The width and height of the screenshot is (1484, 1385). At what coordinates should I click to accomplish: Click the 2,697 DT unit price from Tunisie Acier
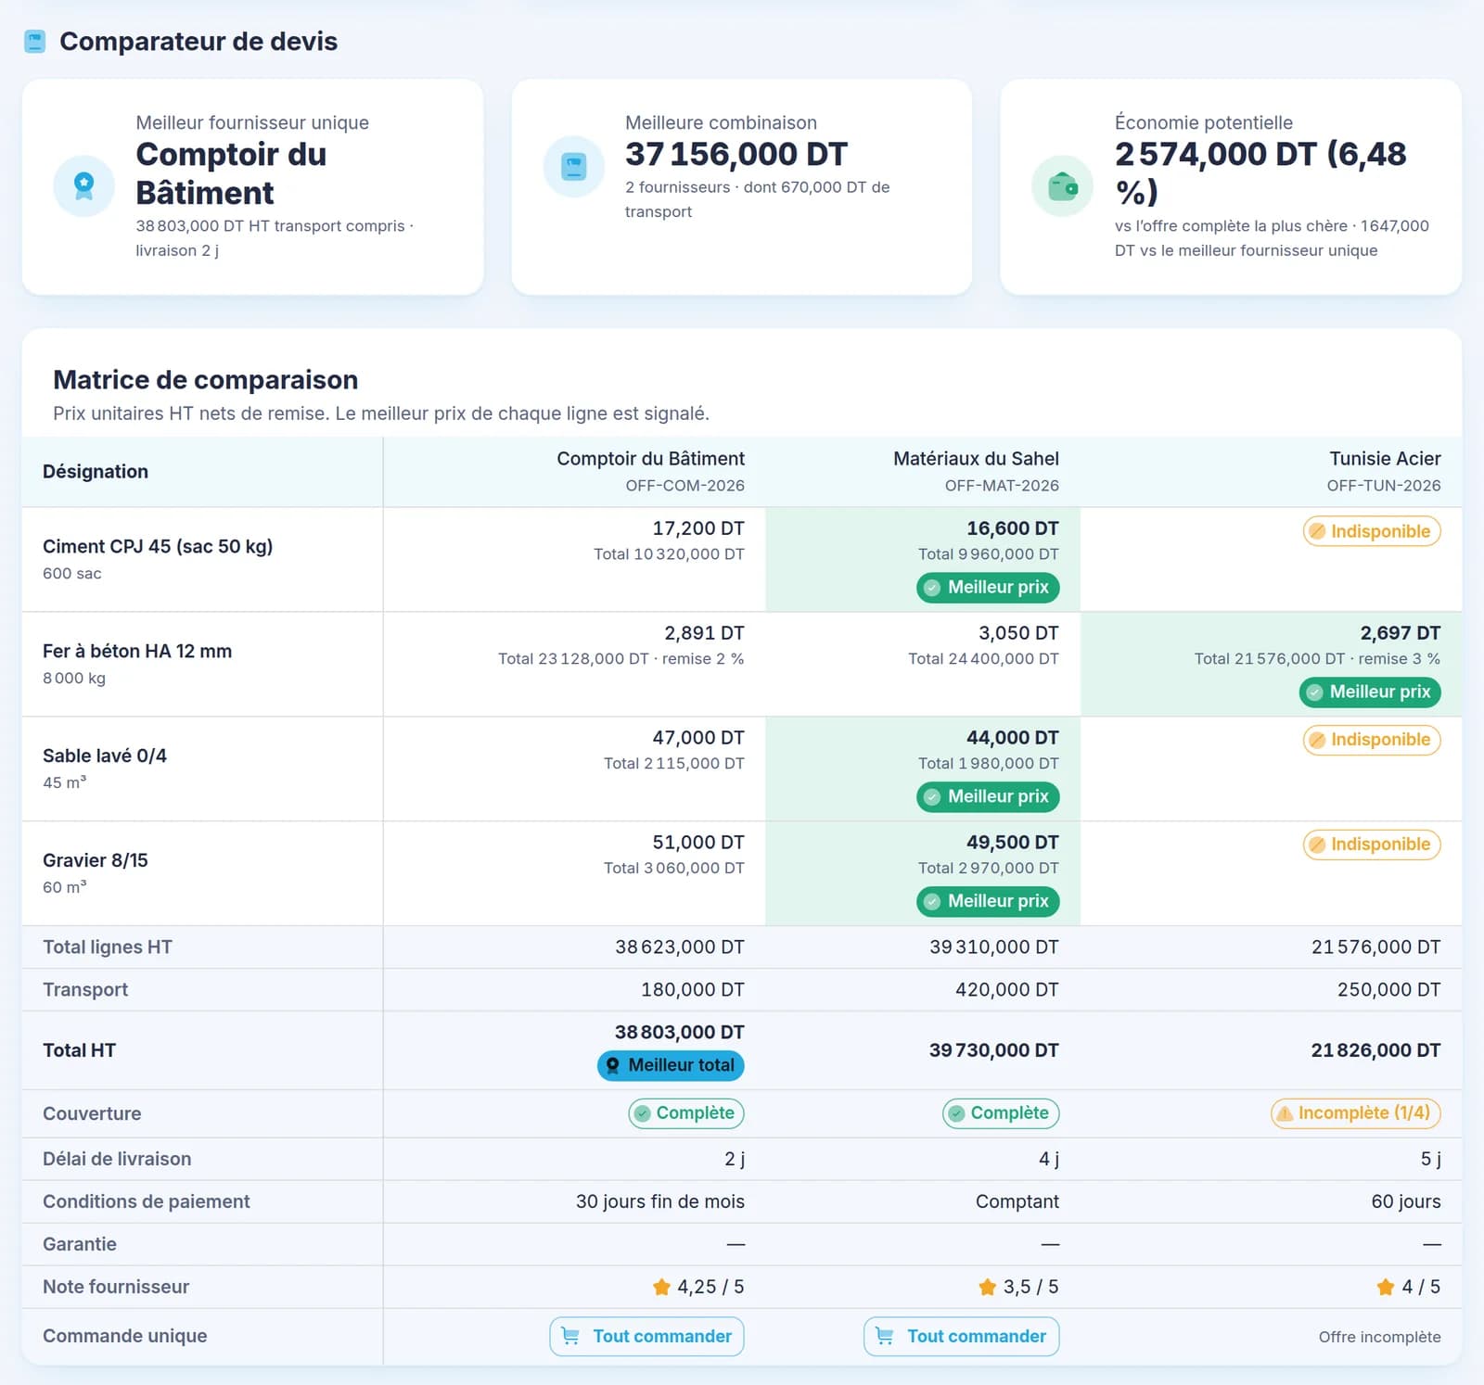pyautogui.click(x=1401, y=633)
